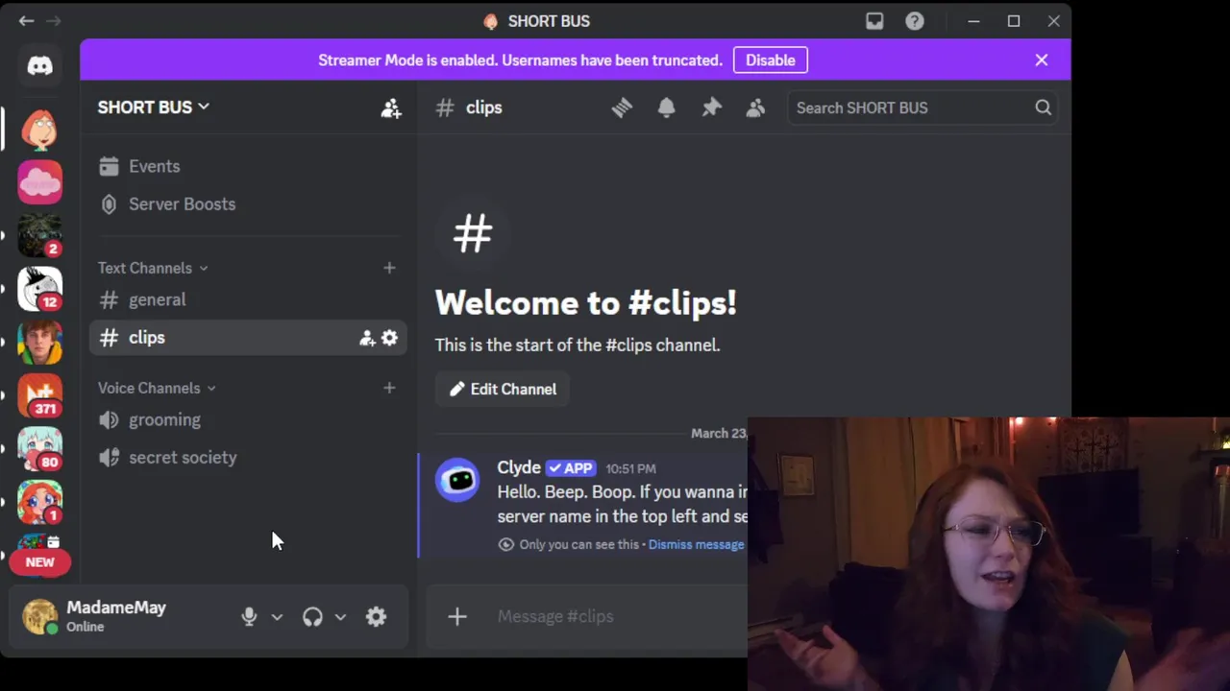1230x691 pixels.
Task: Open Discord direct messages home icon
Action: click(39, 65)
